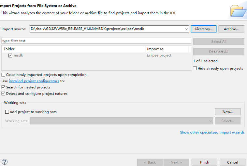Click New... working set button
The image size is (247, 166).
pos(227,112)
